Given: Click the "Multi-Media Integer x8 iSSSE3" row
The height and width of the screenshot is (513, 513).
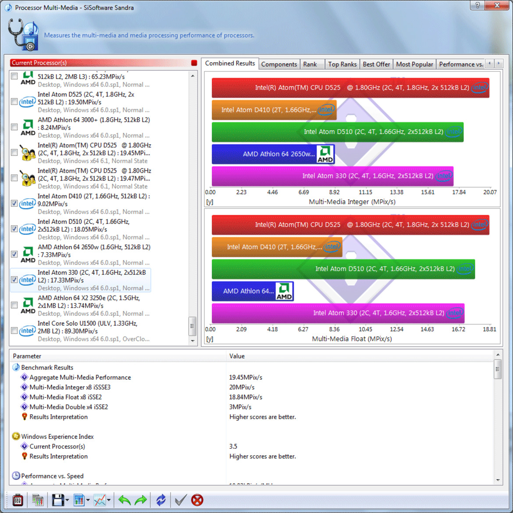Looking at the screenshot, I should pos(251,387).
